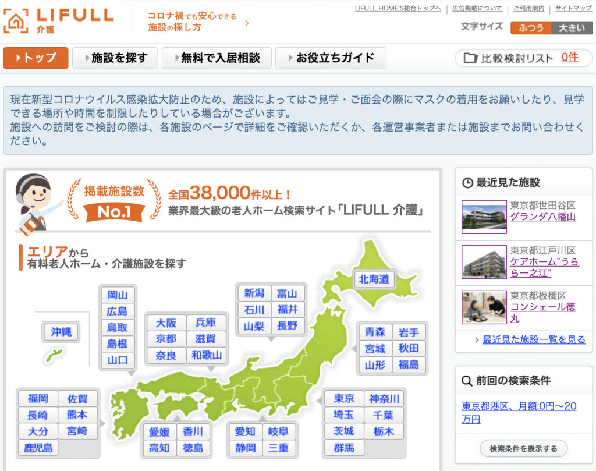Viewport: 596px width, 471px height.
Task: Select 宮城 prefecture
Action: (x=375, y=349)
